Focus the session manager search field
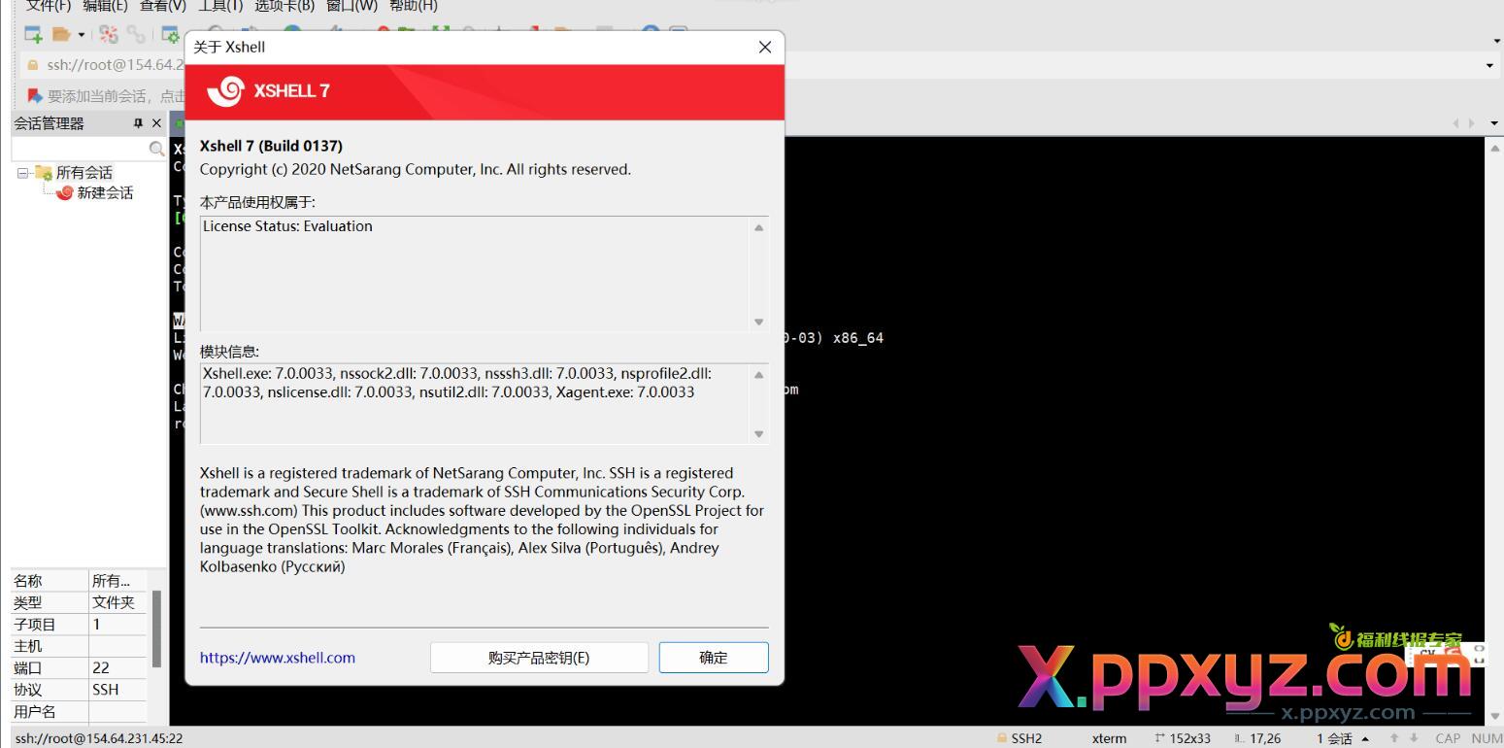Screen dimensions: 1504x748 pyautogui.click(x=80, y=149)
